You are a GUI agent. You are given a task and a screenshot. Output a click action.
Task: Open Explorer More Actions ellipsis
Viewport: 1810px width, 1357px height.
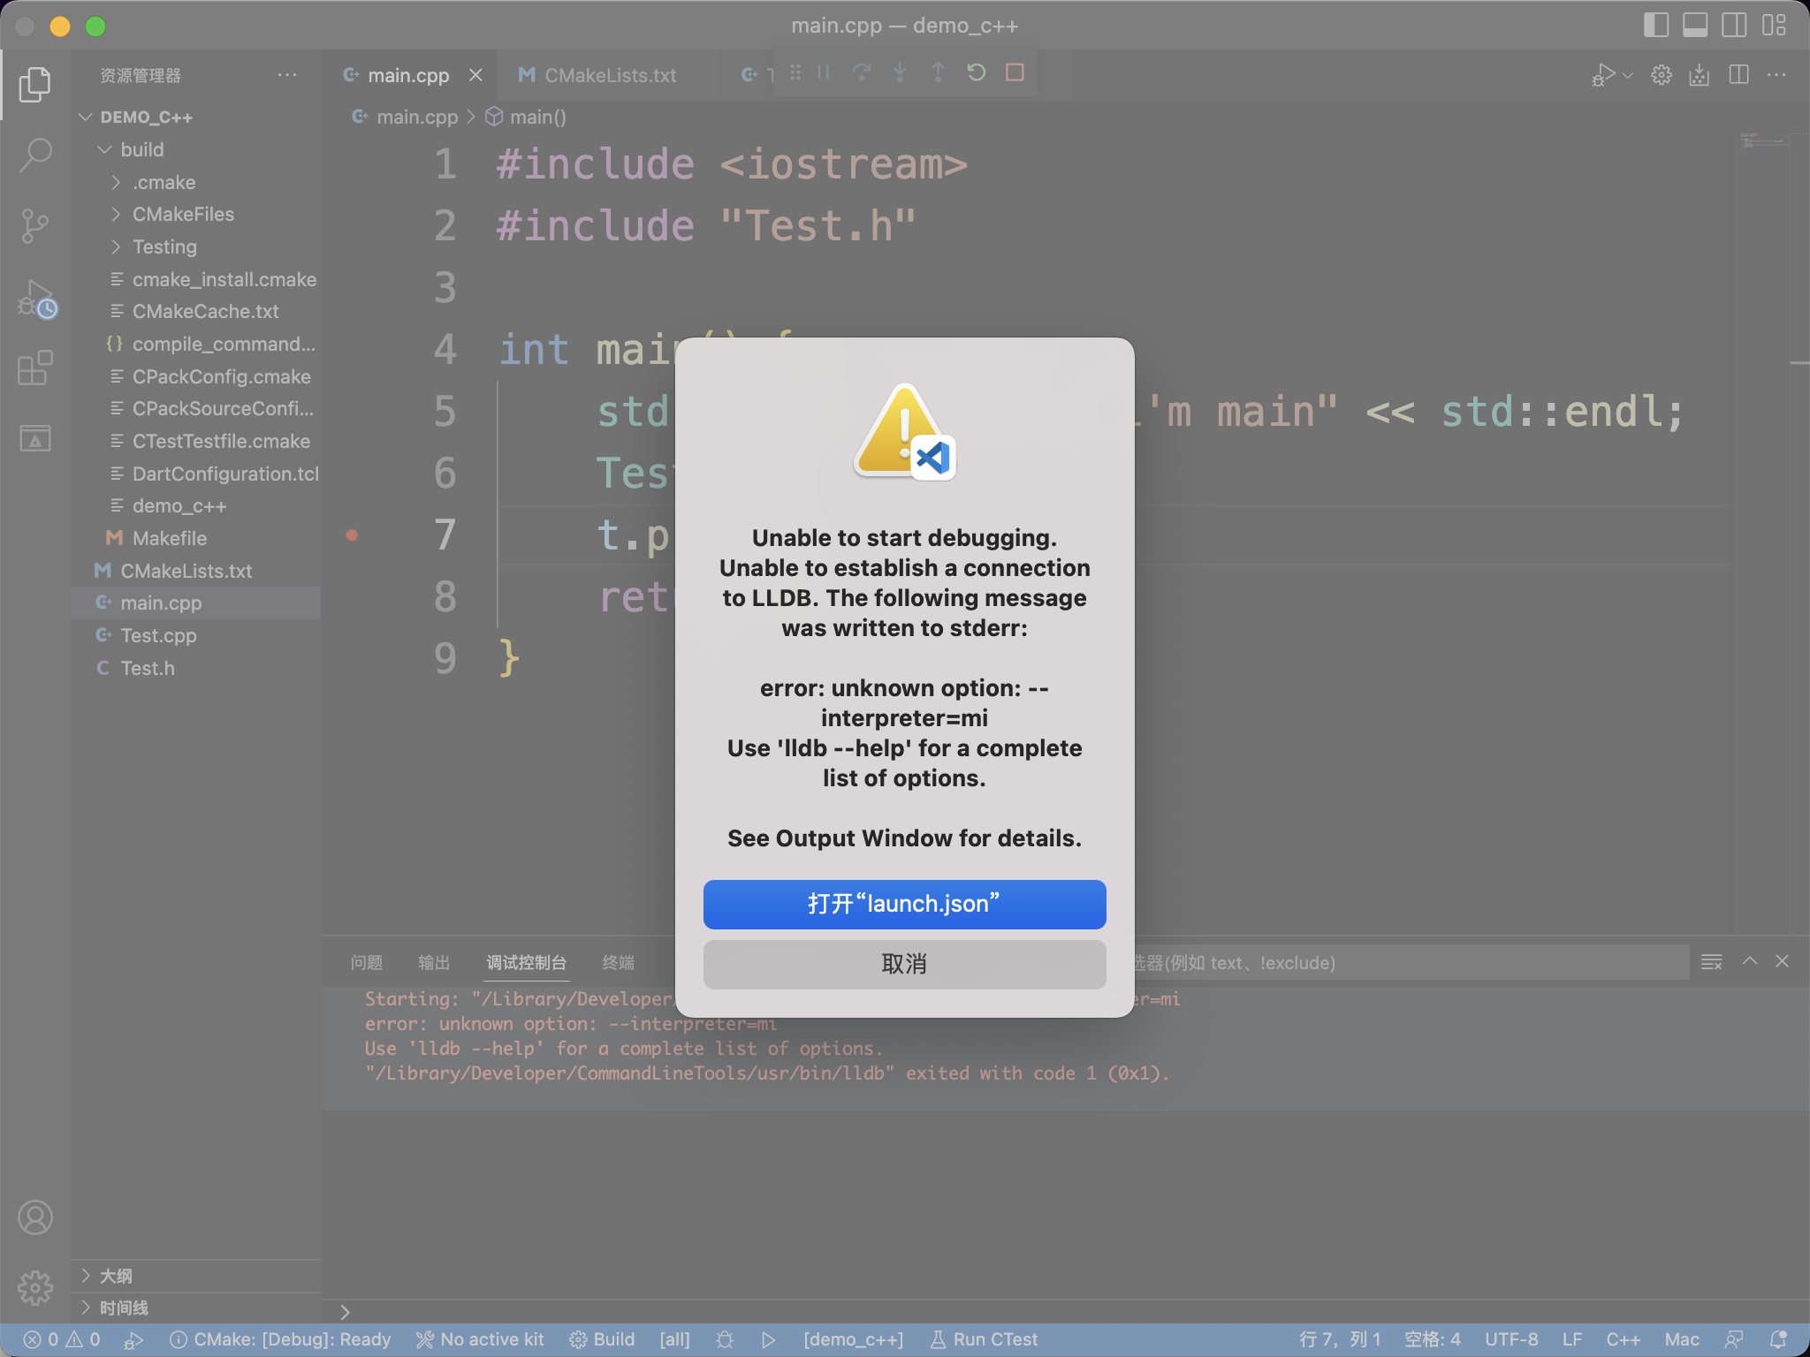click(287, 75)
